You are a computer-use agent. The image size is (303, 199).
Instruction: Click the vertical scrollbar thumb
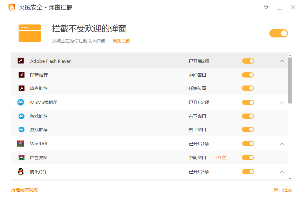tap(290, 80)
